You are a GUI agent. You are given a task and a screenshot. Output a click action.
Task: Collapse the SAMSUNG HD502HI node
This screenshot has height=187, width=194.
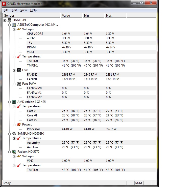[9, 134]
